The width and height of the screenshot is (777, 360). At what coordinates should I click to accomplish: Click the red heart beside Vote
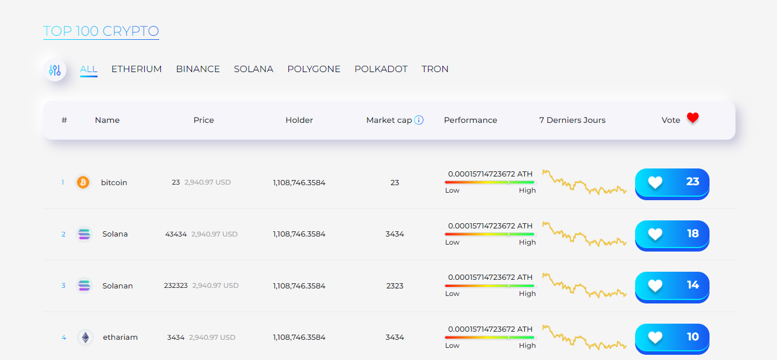(x=693, y=118)
